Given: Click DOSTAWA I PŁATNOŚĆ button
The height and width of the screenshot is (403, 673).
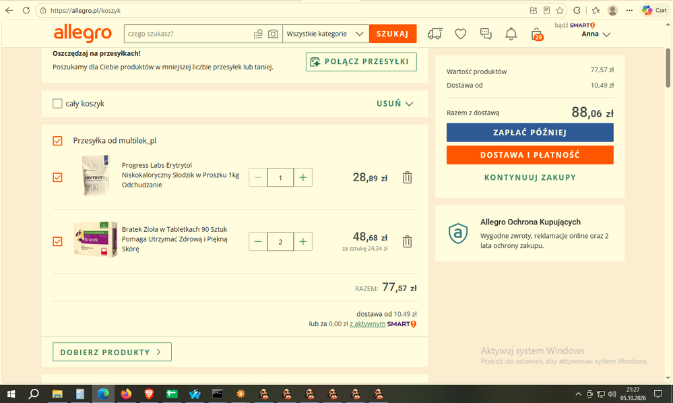Looking at the screenshot, I should pyautogui.click(x=530, y=155).
